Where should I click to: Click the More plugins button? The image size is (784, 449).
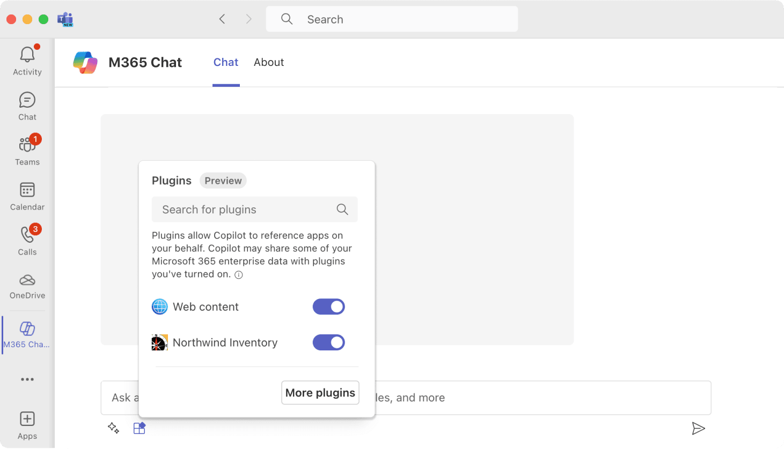tap(320, 393)
